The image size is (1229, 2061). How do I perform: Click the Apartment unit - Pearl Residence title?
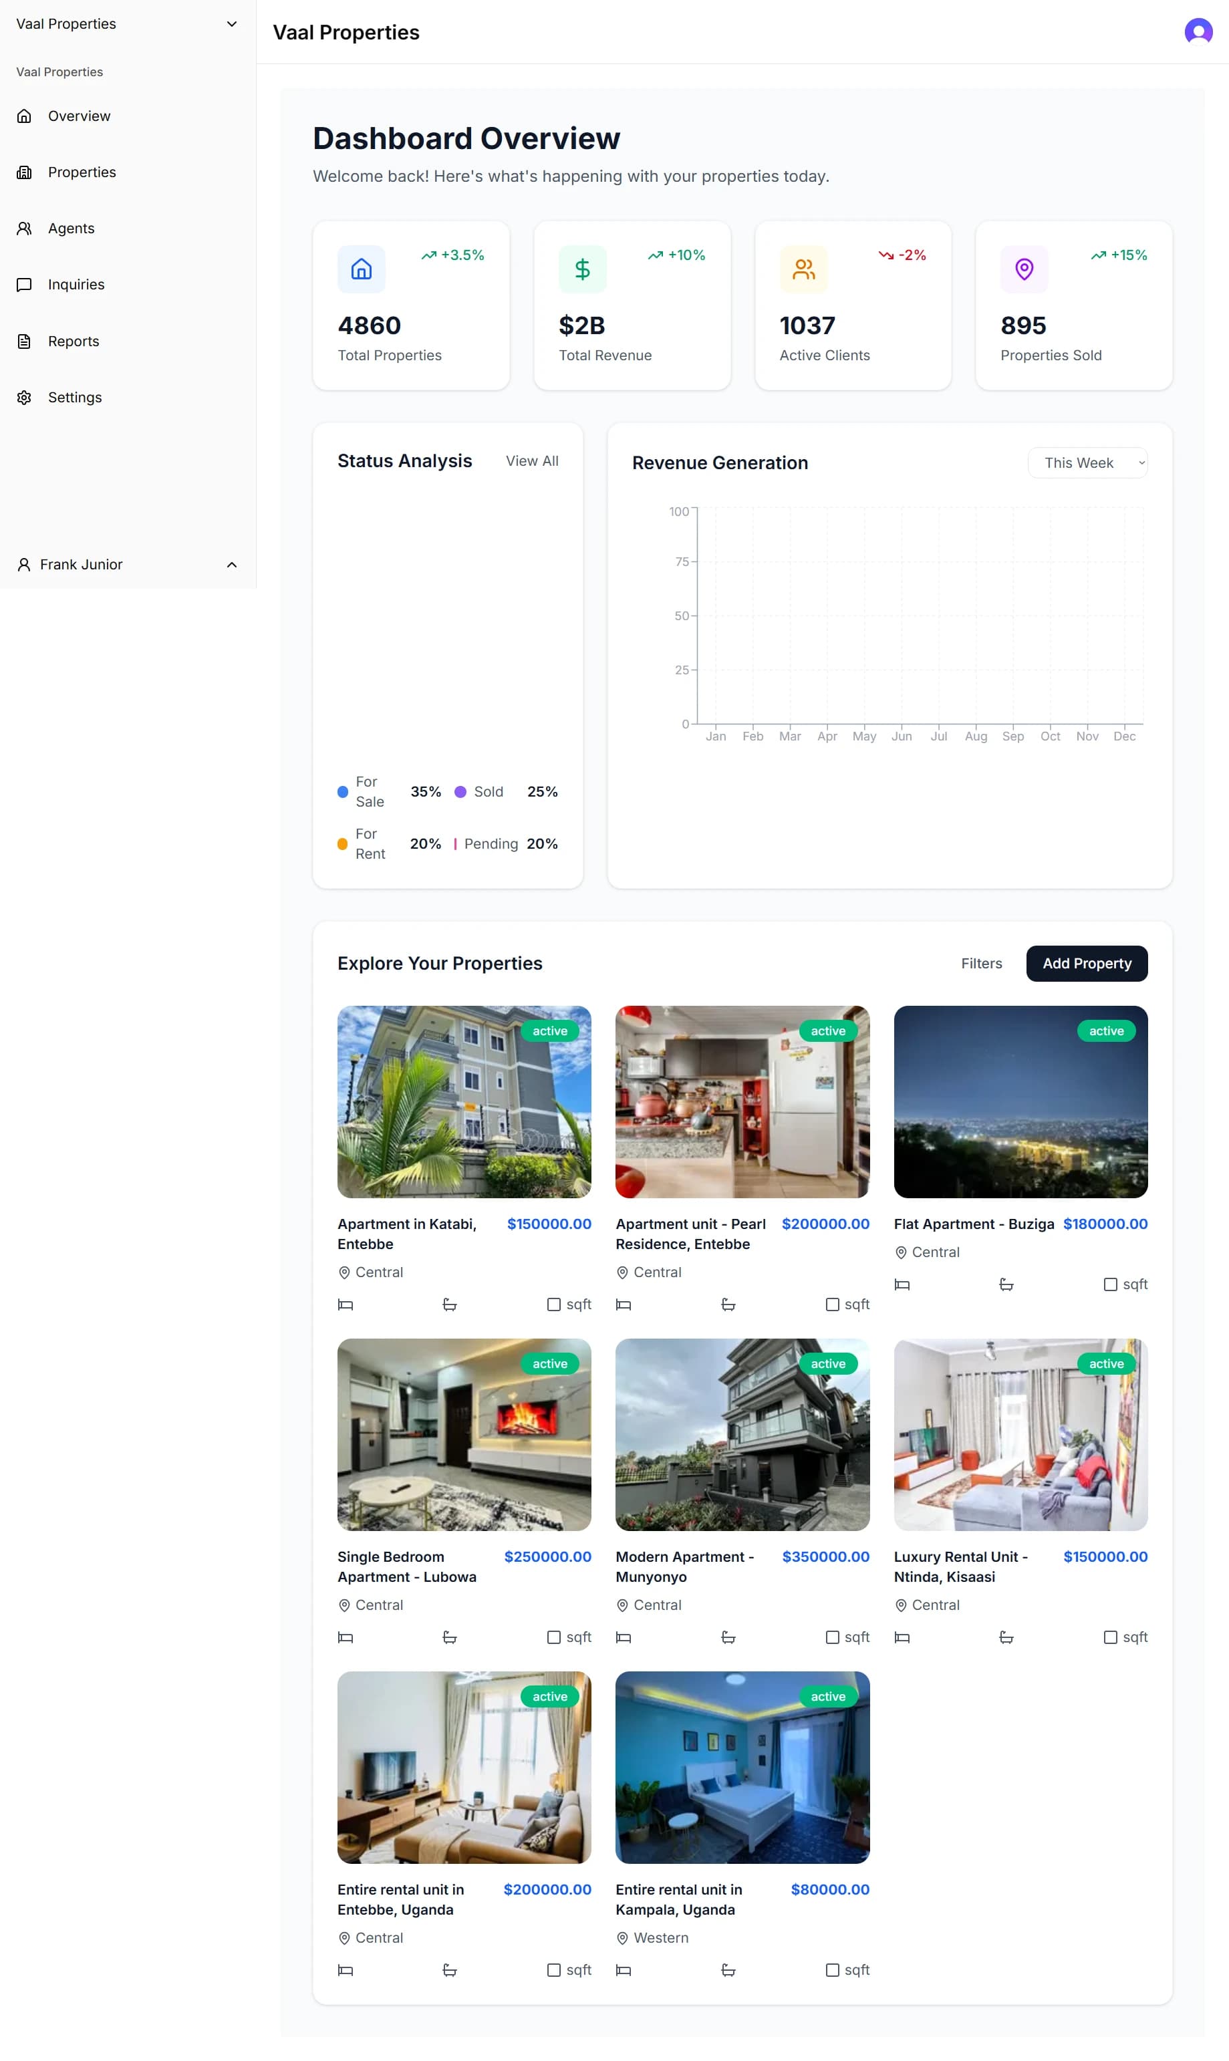coord(690,1234)
